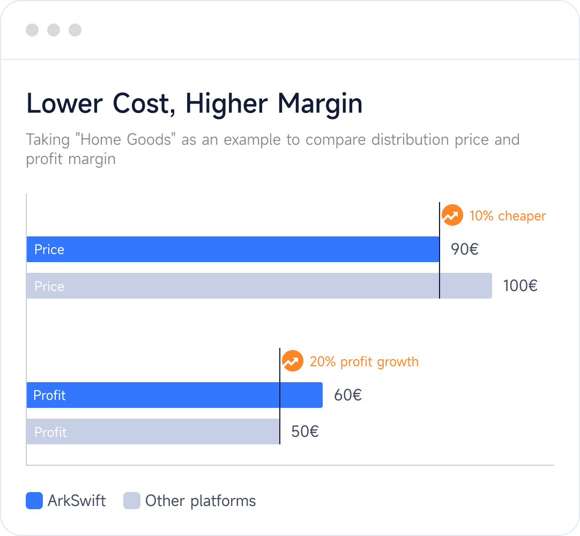Click the "10% cheaper" label
Viewport: 580px width, 536px height.
(x=508, y=216)
